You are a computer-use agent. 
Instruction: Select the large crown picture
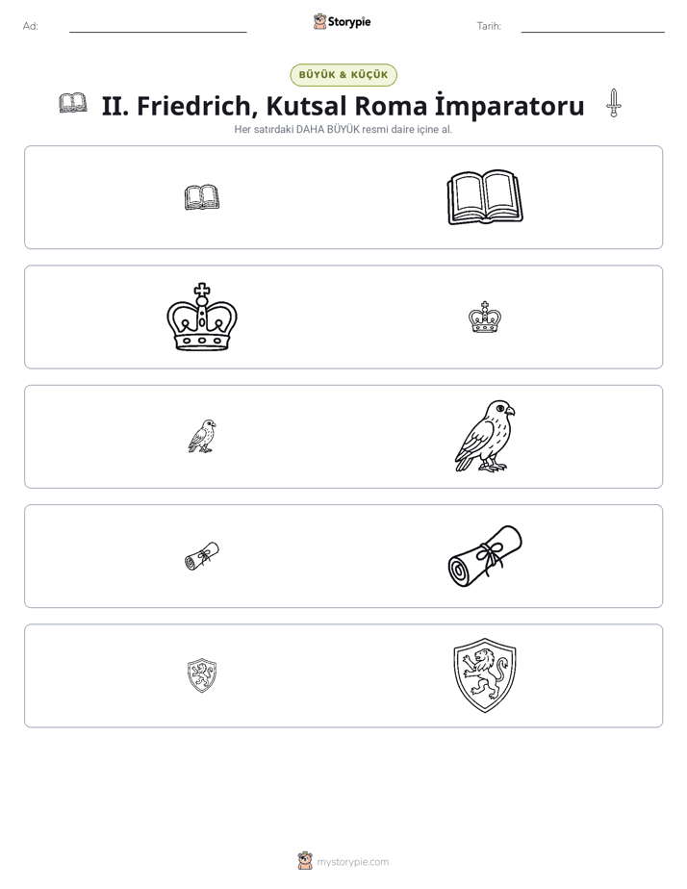(x=202, y=317)
